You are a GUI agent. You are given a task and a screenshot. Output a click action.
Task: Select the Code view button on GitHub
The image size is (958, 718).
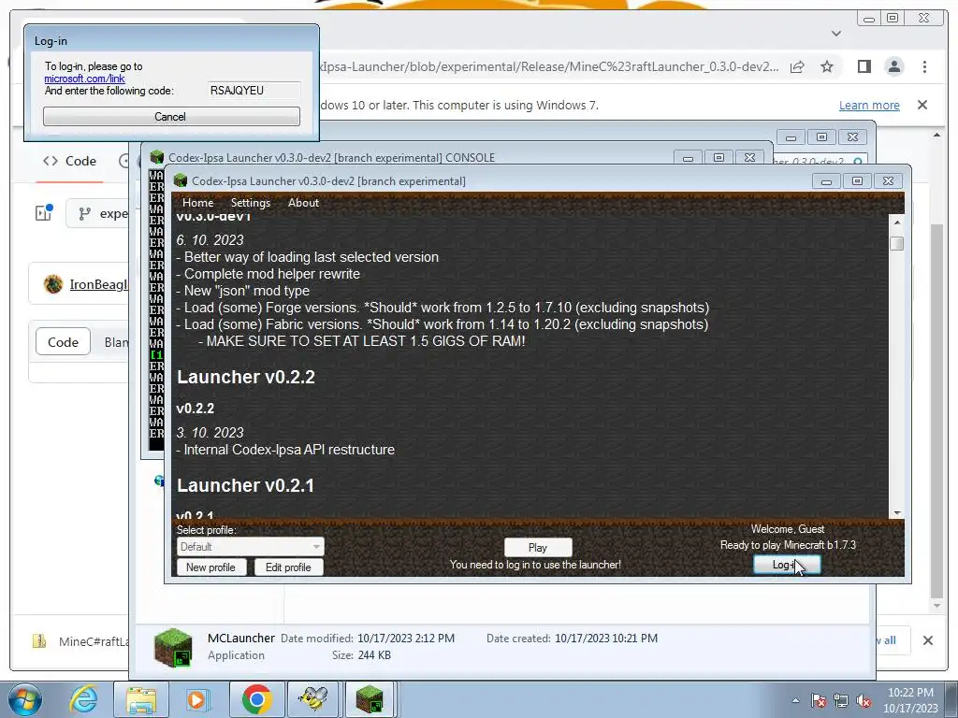(63, 342)
